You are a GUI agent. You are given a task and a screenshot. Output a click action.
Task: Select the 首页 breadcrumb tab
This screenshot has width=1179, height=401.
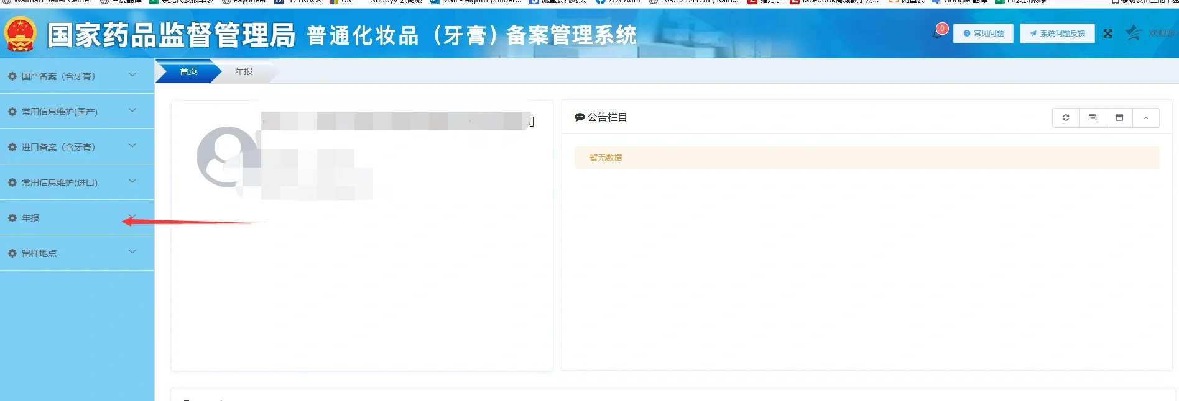tap(188, 71)
